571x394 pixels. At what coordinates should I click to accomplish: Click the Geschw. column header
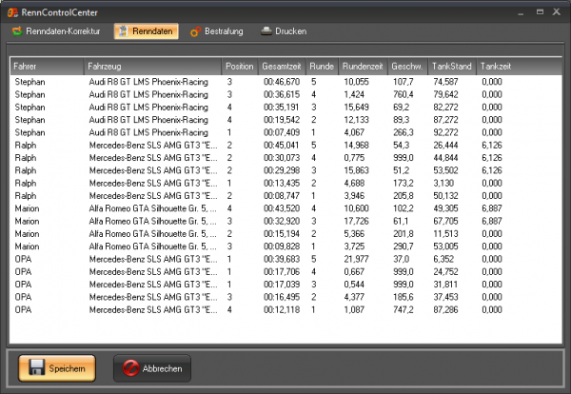(407, 67)
